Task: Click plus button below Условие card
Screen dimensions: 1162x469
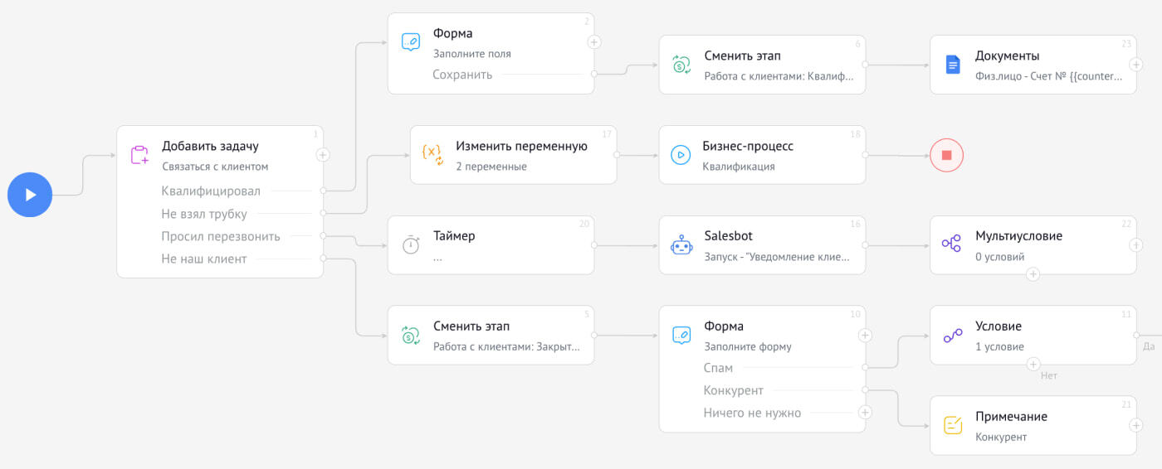Action: point(1033,364)
